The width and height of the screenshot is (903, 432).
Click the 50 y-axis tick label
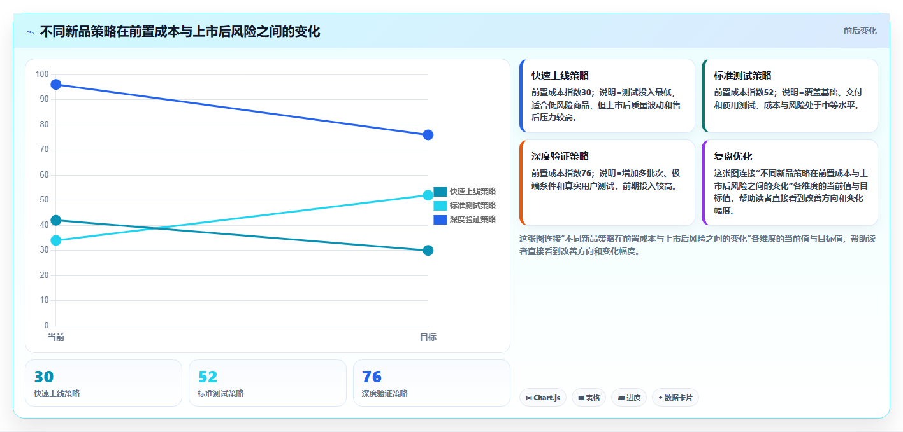[x=44, y=200]
